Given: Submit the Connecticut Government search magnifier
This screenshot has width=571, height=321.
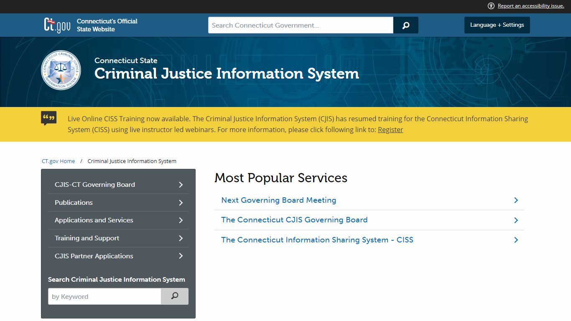Looking at the screenshot, I should click(405, 25).
